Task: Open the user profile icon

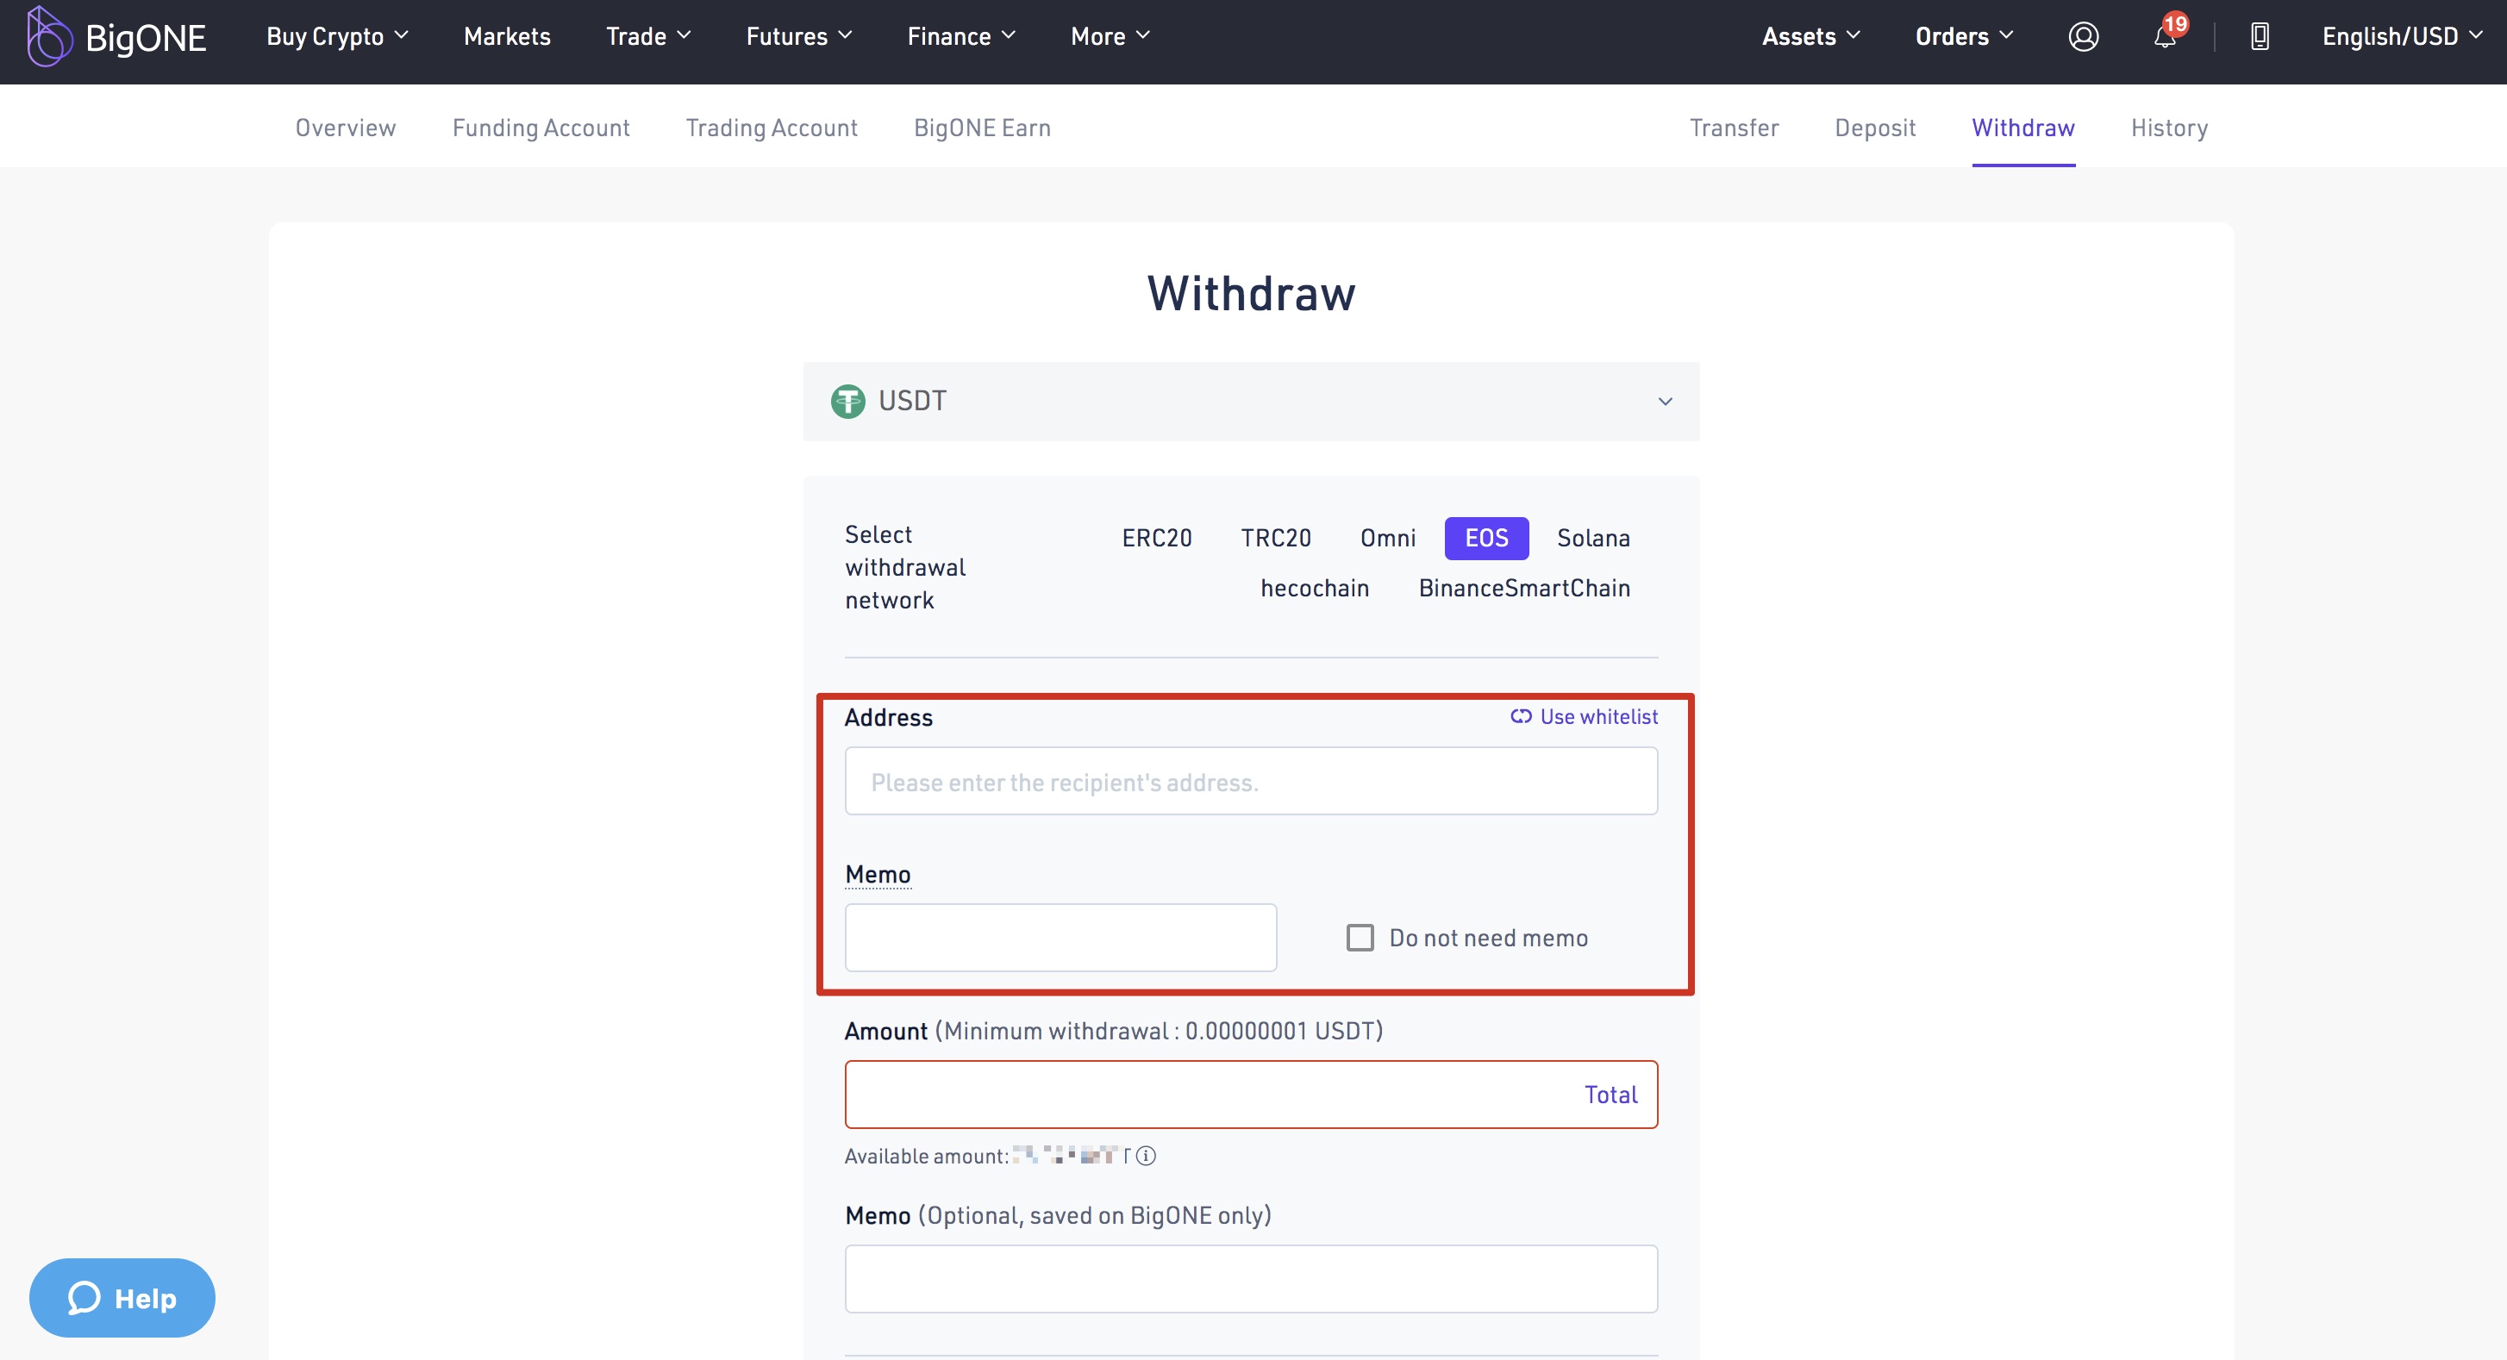Action: (x=2083, y=36)
